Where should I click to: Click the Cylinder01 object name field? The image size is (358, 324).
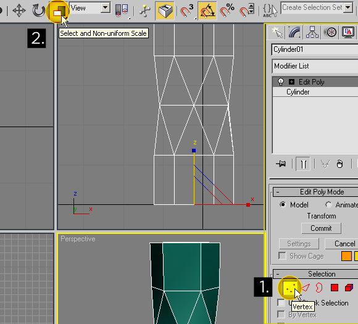tap(315, 49)
